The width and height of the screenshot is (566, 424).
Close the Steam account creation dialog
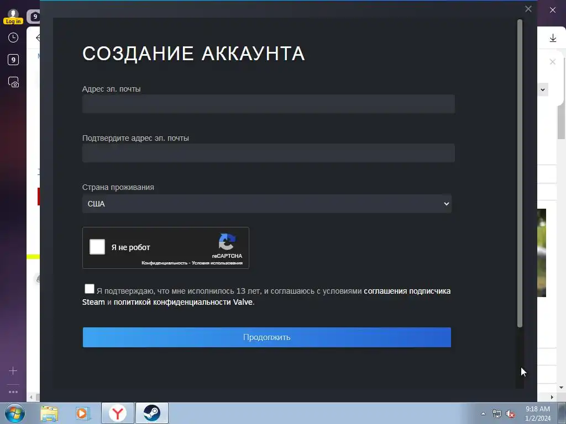pos(528,9)
